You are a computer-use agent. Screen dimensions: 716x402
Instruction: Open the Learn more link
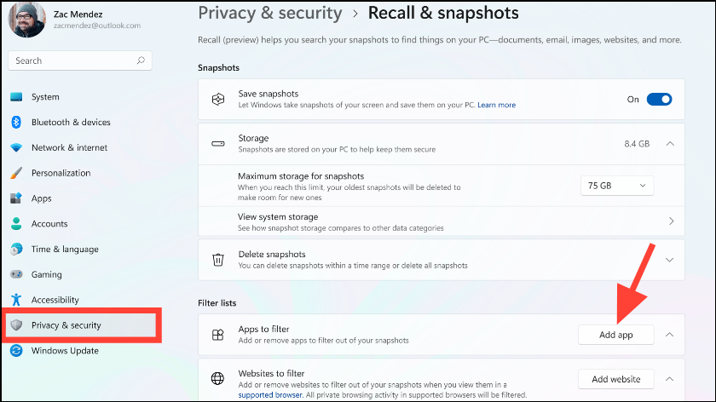[x=496, y=105]
